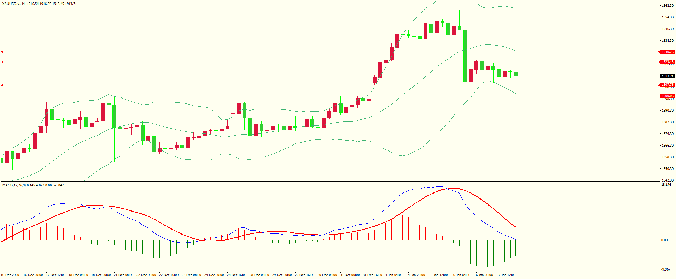Click the left handle of the red 1907.76 line

pyautogui.click(x=2, y=85)
